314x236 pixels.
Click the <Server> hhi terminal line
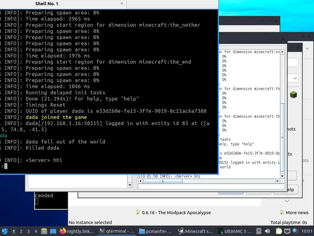(x=44, y=160)
